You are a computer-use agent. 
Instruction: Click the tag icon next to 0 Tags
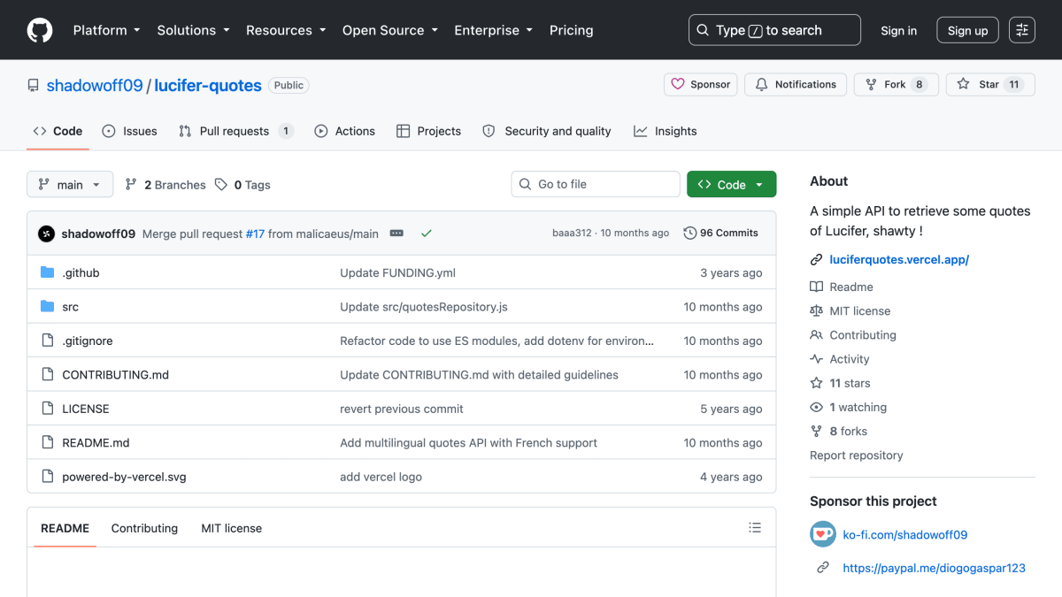click(x=221, y=185)
